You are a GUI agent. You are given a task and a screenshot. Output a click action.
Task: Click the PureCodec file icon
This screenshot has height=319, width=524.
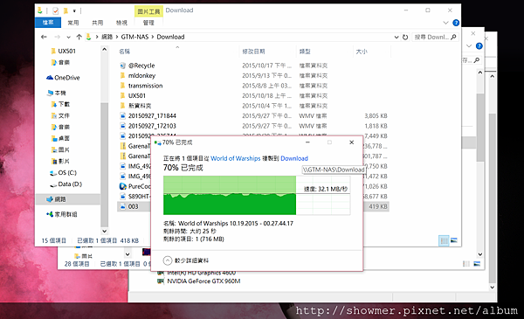[x=122, y=186]
